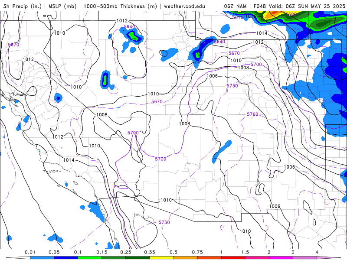Image resolution: width=347 pixels, height=260 pixels.
Task: Click the light blue 0.01 legend swatch
Action: pyautogui.click(x=42, y=258)
